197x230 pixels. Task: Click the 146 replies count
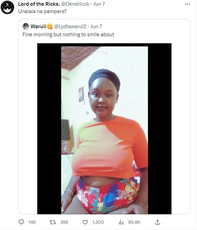(x=32, y=222)
